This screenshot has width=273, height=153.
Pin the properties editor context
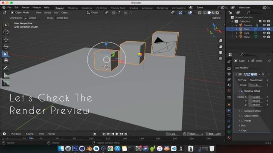pyautogui.click(x=269, y=61)
